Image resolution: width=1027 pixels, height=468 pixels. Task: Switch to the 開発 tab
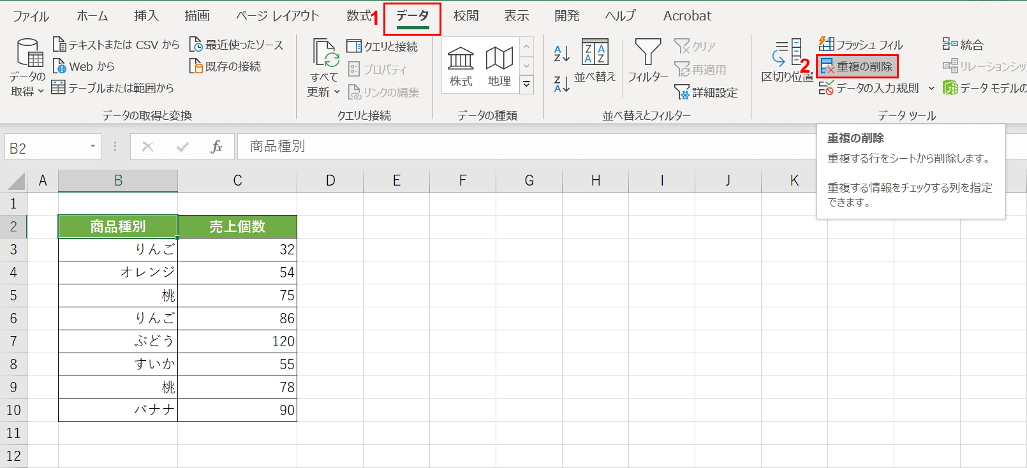click(567, 16)
